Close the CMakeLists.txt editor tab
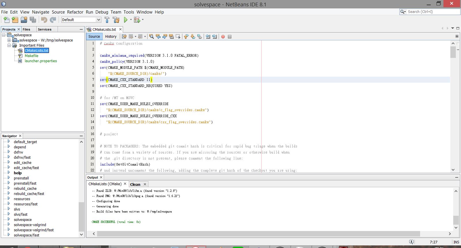Screen dimensions: 461x248 120,29
